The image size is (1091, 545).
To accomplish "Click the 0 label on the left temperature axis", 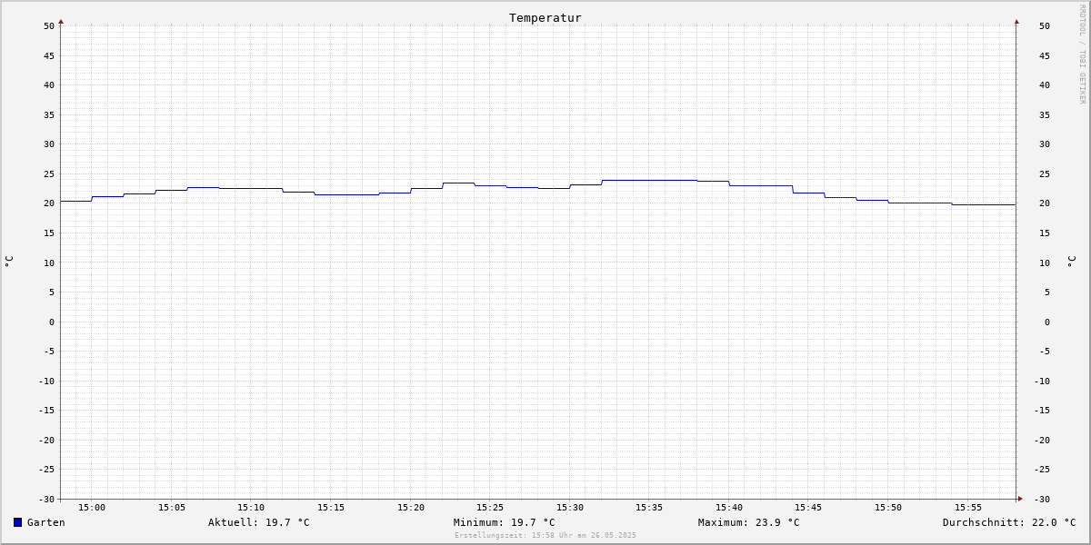I will (52, 322).
